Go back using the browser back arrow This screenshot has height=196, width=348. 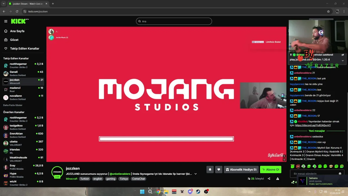pos(4,11)
